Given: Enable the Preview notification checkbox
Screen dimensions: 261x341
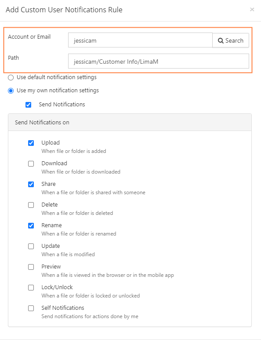Looking at the screenshot, I should click(31, 267).
